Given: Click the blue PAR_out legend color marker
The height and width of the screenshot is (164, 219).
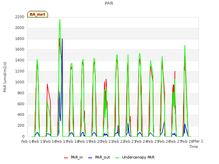Looking at the screenshot, I should 90,158.
